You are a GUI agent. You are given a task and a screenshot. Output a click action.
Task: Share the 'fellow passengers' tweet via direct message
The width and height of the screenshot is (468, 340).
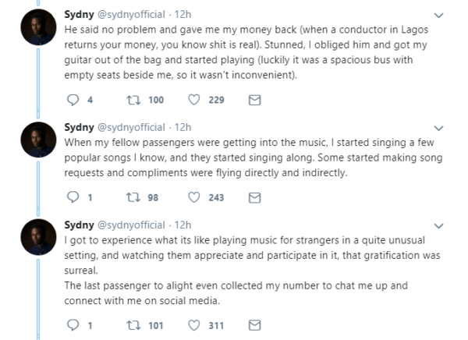pyautogui.click(x=254, y=197)
